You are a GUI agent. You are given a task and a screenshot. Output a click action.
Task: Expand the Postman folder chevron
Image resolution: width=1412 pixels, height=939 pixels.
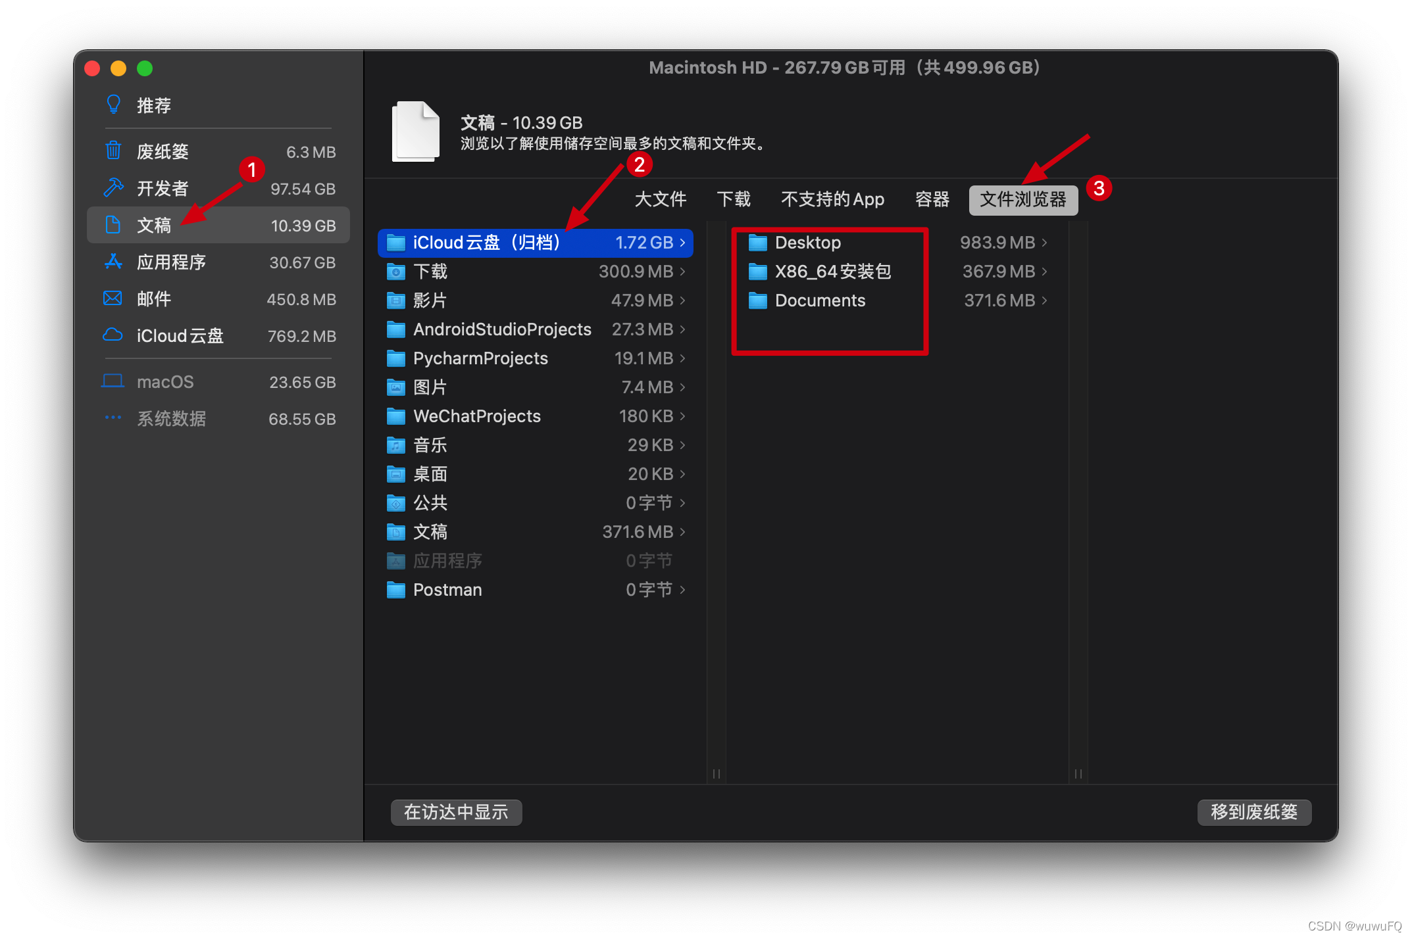pyautogui.click(x=682, y=590)
